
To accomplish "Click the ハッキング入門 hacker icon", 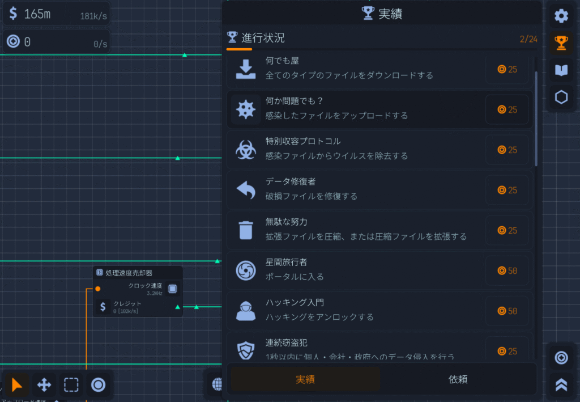I will click(245, 311).
